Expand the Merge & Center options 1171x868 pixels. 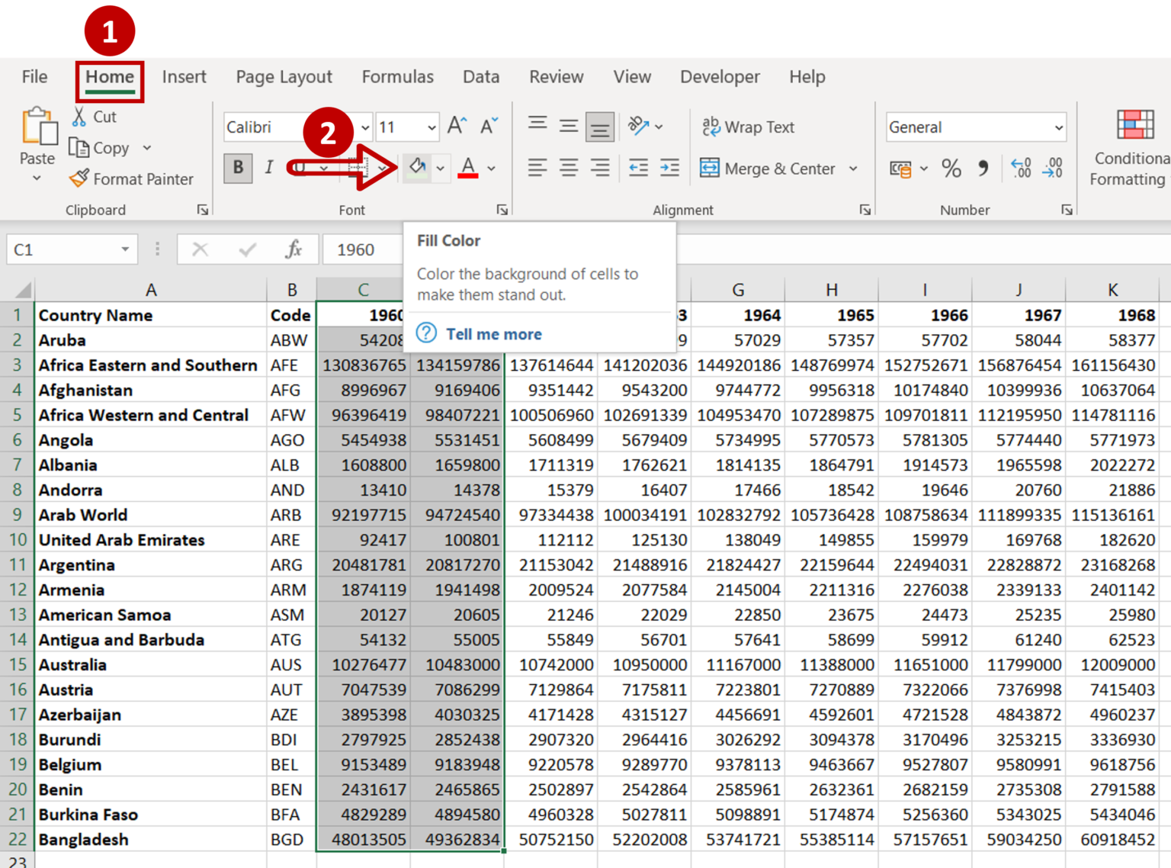click(x=853, y=169)
